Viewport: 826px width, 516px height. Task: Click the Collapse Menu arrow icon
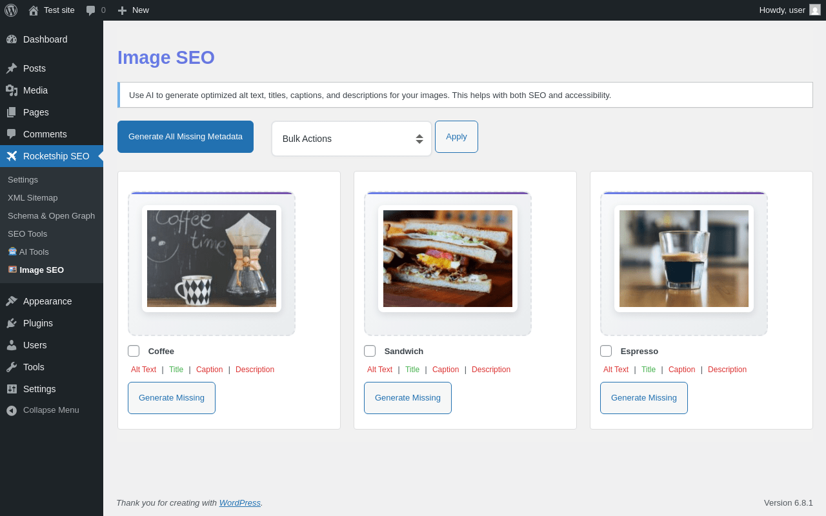tap(12, 410)
